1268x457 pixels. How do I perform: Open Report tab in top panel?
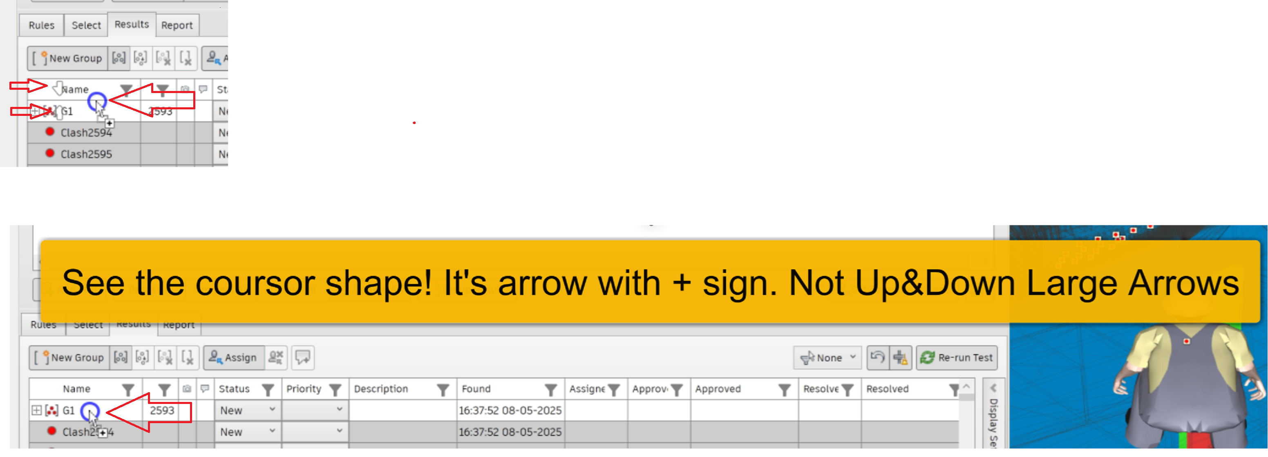coord(177,26)
